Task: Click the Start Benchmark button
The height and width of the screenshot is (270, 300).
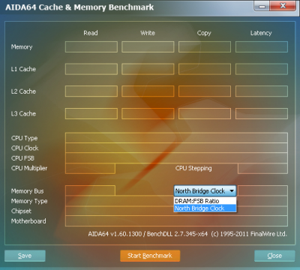Action: (x=150, y=256)
